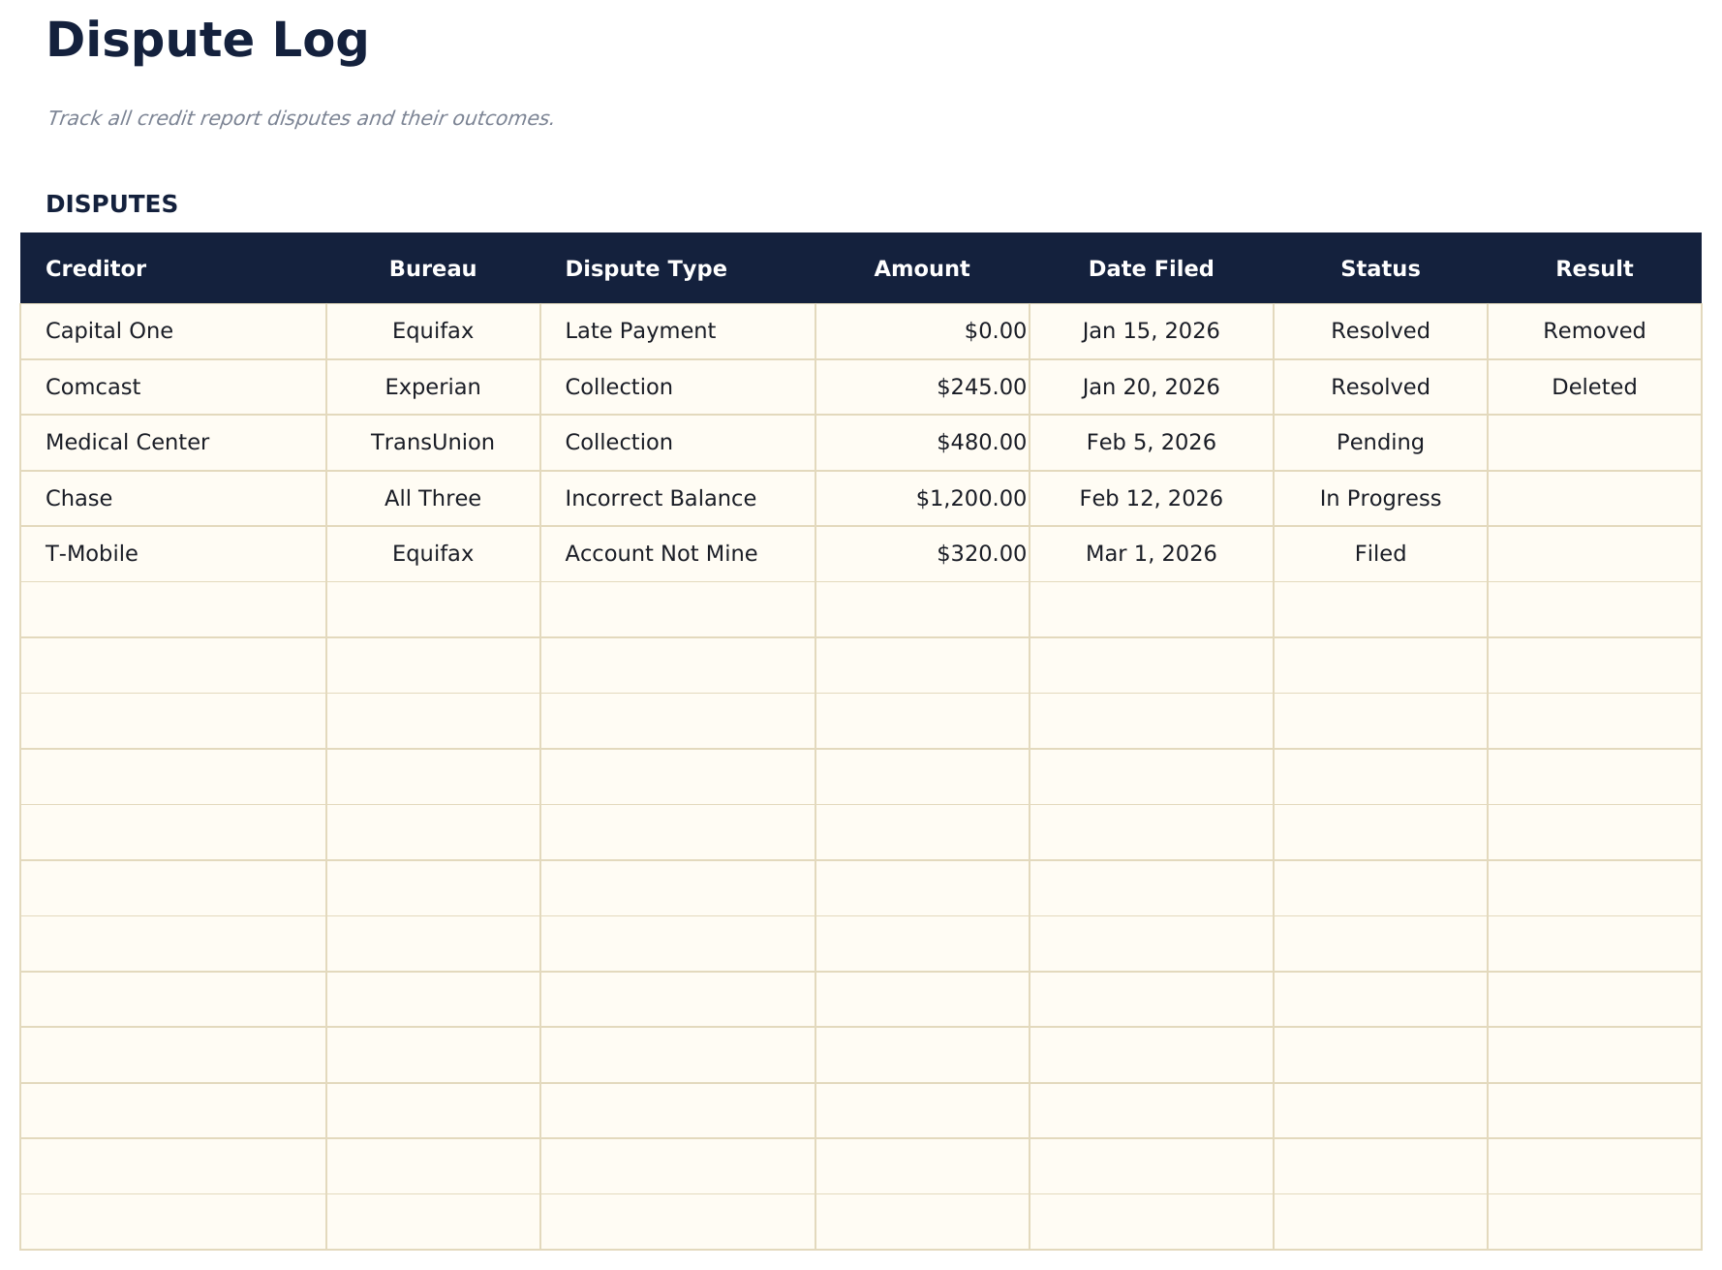1722x1270 pixels.
Task: Click the Chase Incorrect Balance cell
Action: tap(661, 498)
